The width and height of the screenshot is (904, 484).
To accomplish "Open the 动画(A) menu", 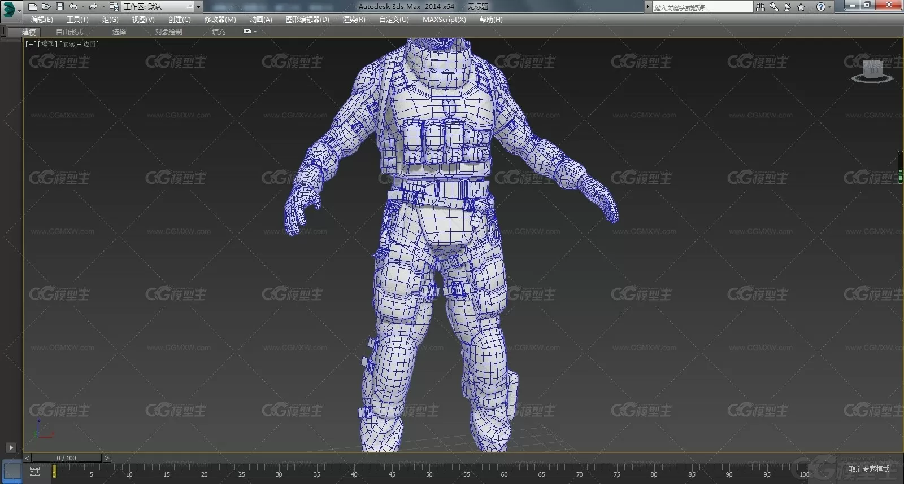I will tap(260, 19).
